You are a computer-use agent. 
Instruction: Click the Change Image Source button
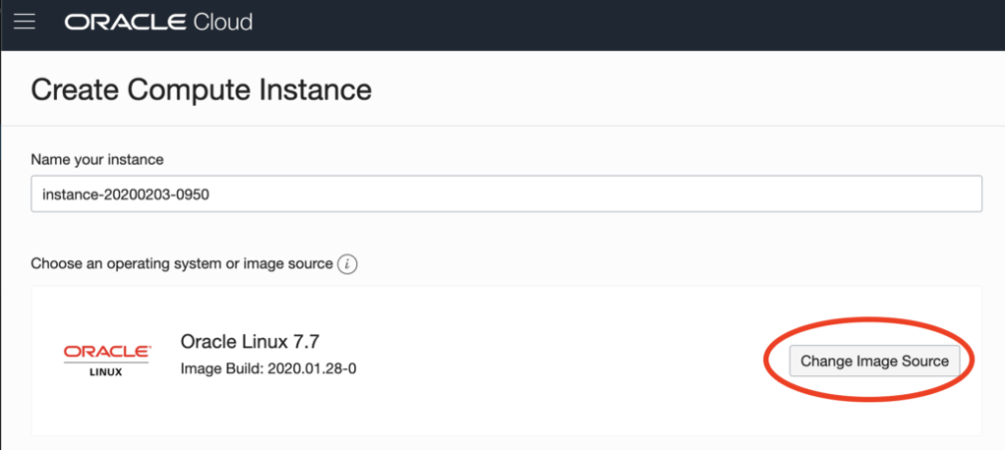tap(874, 361)
